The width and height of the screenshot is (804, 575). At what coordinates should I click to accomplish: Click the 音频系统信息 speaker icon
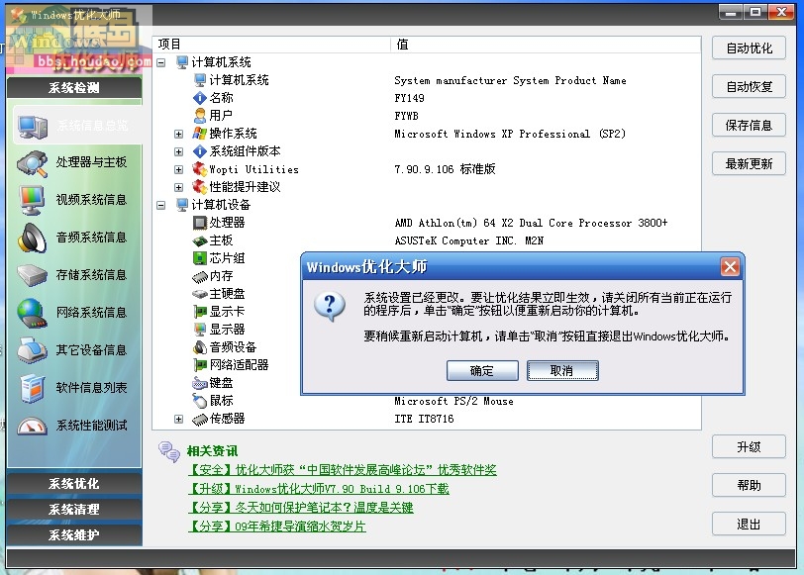32,238
